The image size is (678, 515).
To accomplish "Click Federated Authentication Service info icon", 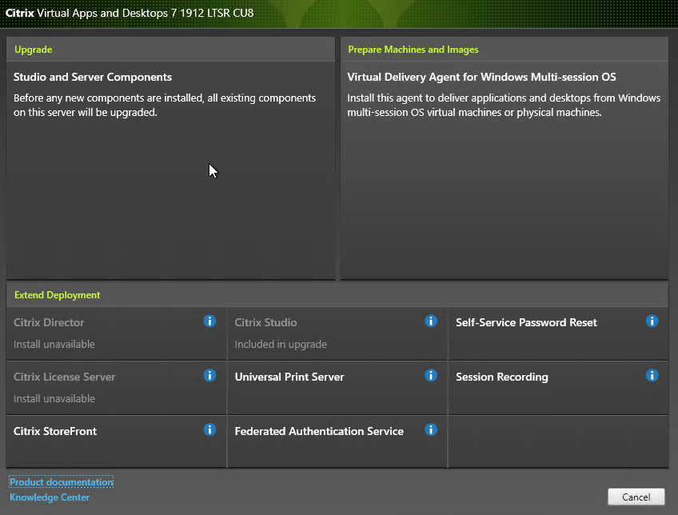I will coord(431,429).
